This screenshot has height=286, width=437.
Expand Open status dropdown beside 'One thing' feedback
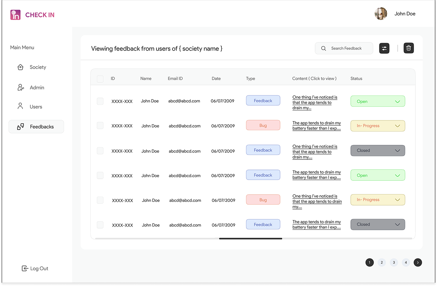(378, 102)
